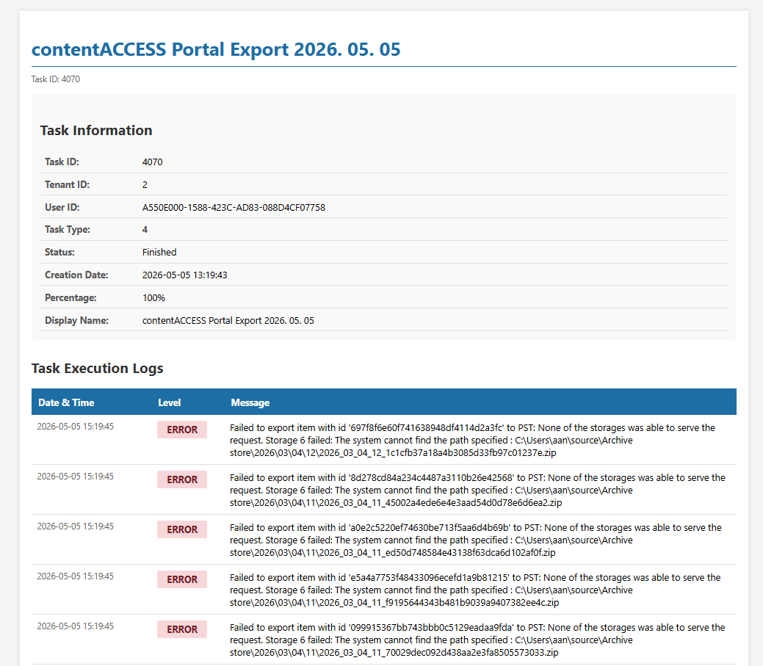This screenshot has width=763, height=666.
Task: Click timestamp of the 697f8f6e60f7 error row
Action: pos(76,427)
